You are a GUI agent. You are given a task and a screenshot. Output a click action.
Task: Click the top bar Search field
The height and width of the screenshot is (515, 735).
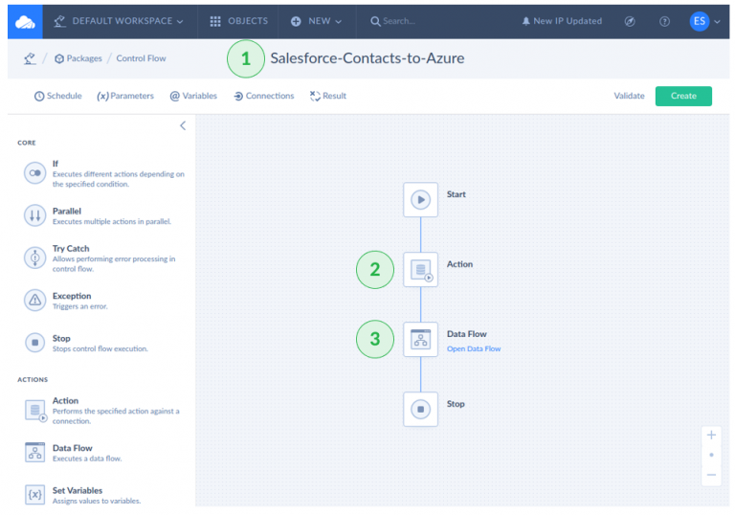click(x=421, y=21)
